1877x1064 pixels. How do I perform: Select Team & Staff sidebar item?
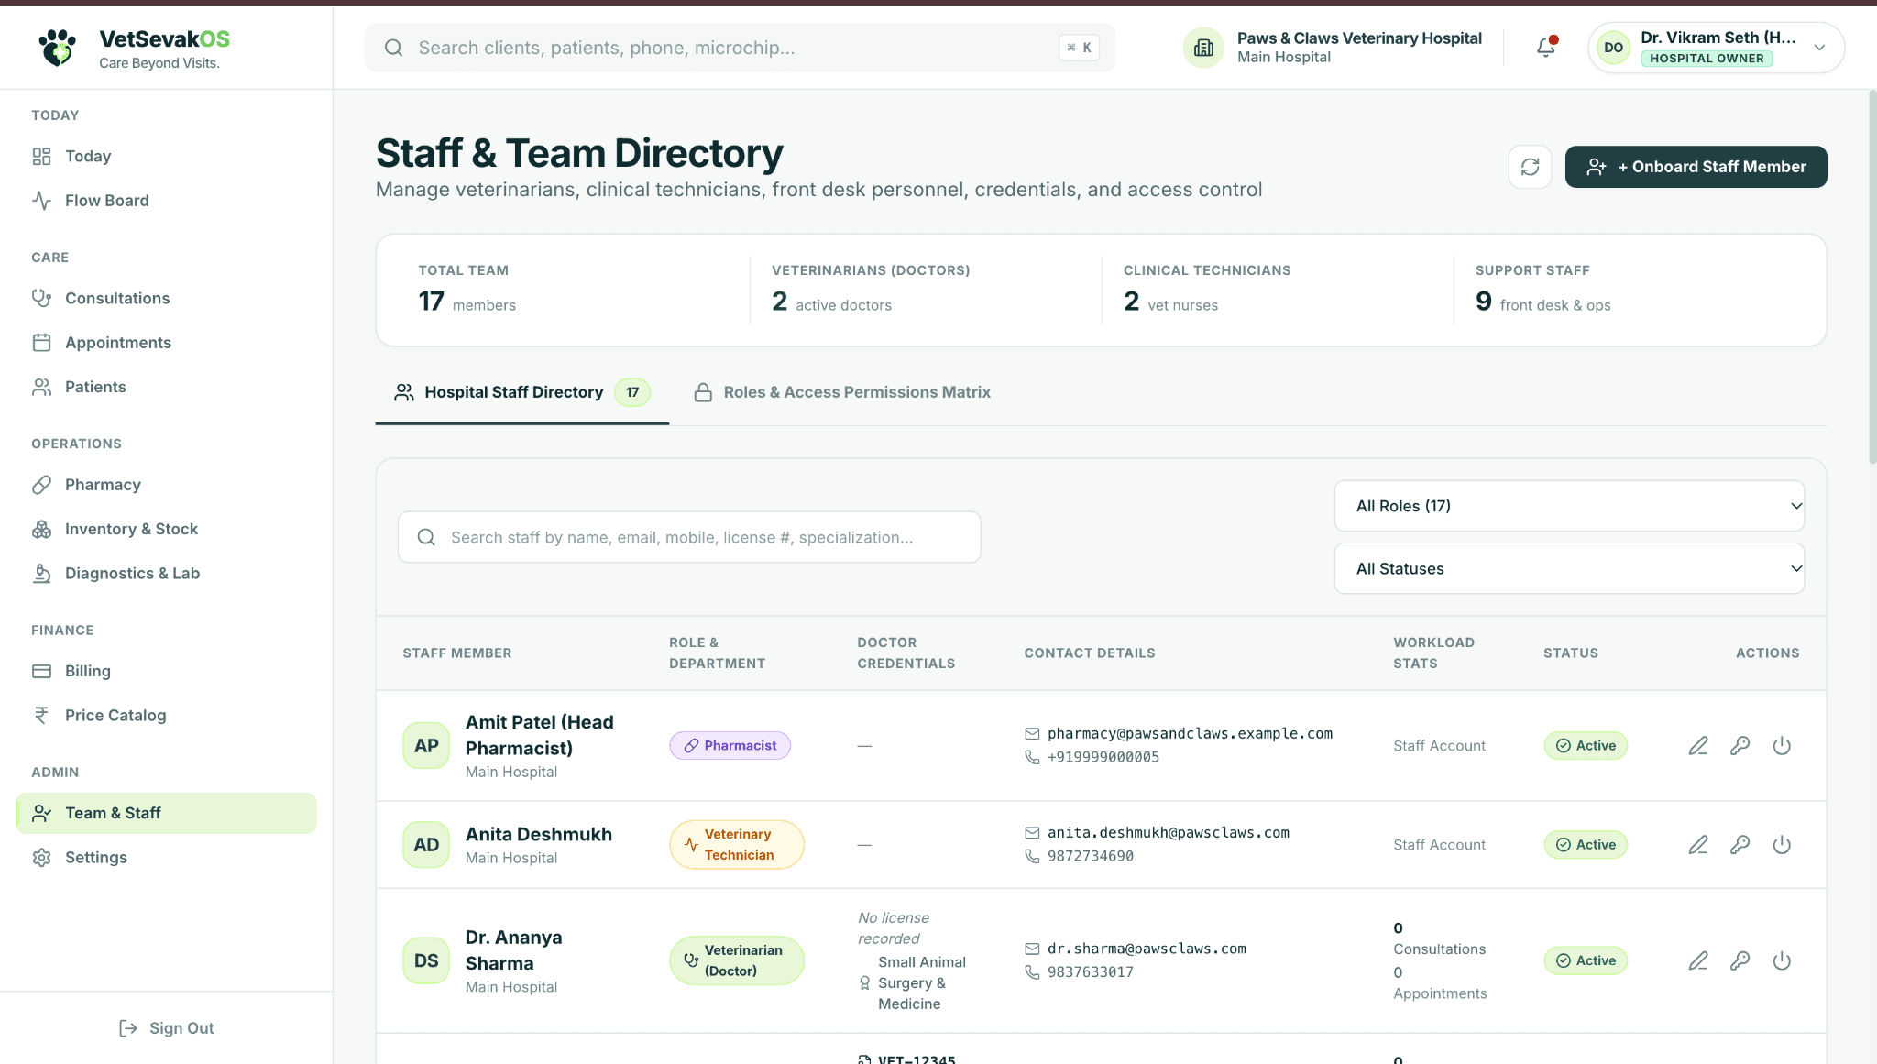point(166,813)
